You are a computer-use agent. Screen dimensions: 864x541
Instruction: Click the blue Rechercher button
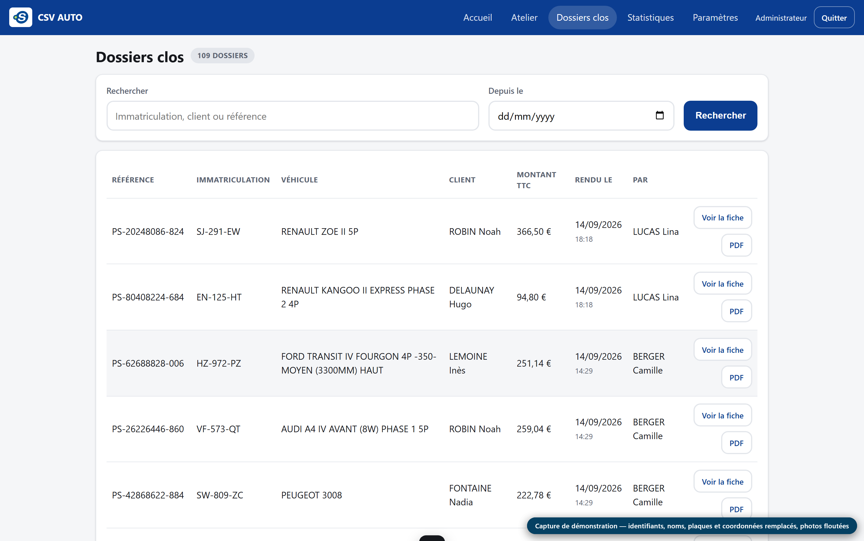(720, 116)
